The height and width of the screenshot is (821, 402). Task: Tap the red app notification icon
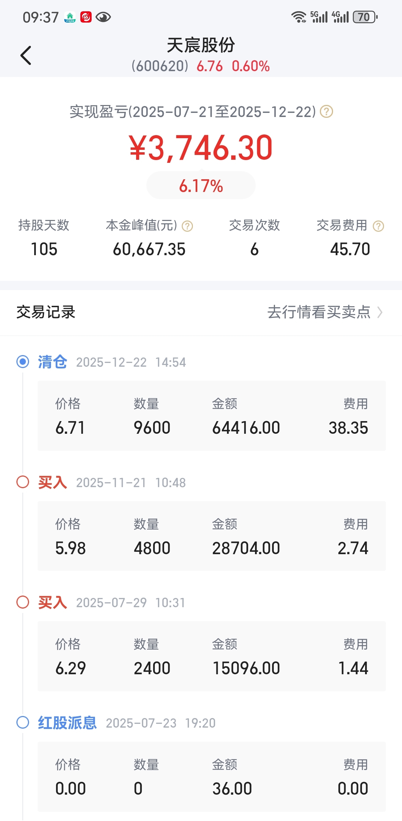coord(86,17)
